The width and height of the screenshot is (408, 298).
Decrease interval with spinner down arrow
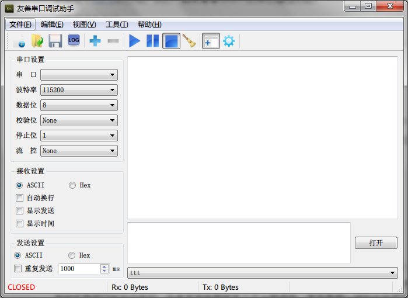(x=104, y=271)
